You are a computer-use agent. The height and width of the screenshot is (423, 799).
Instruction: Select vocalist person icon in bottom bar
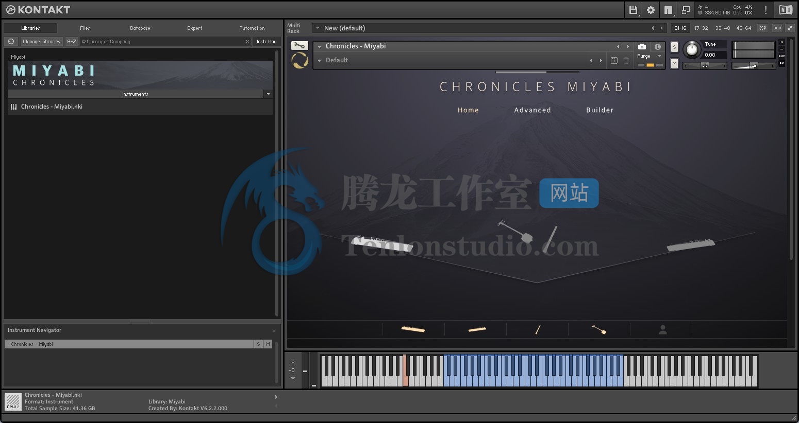(x=663, y=330)
